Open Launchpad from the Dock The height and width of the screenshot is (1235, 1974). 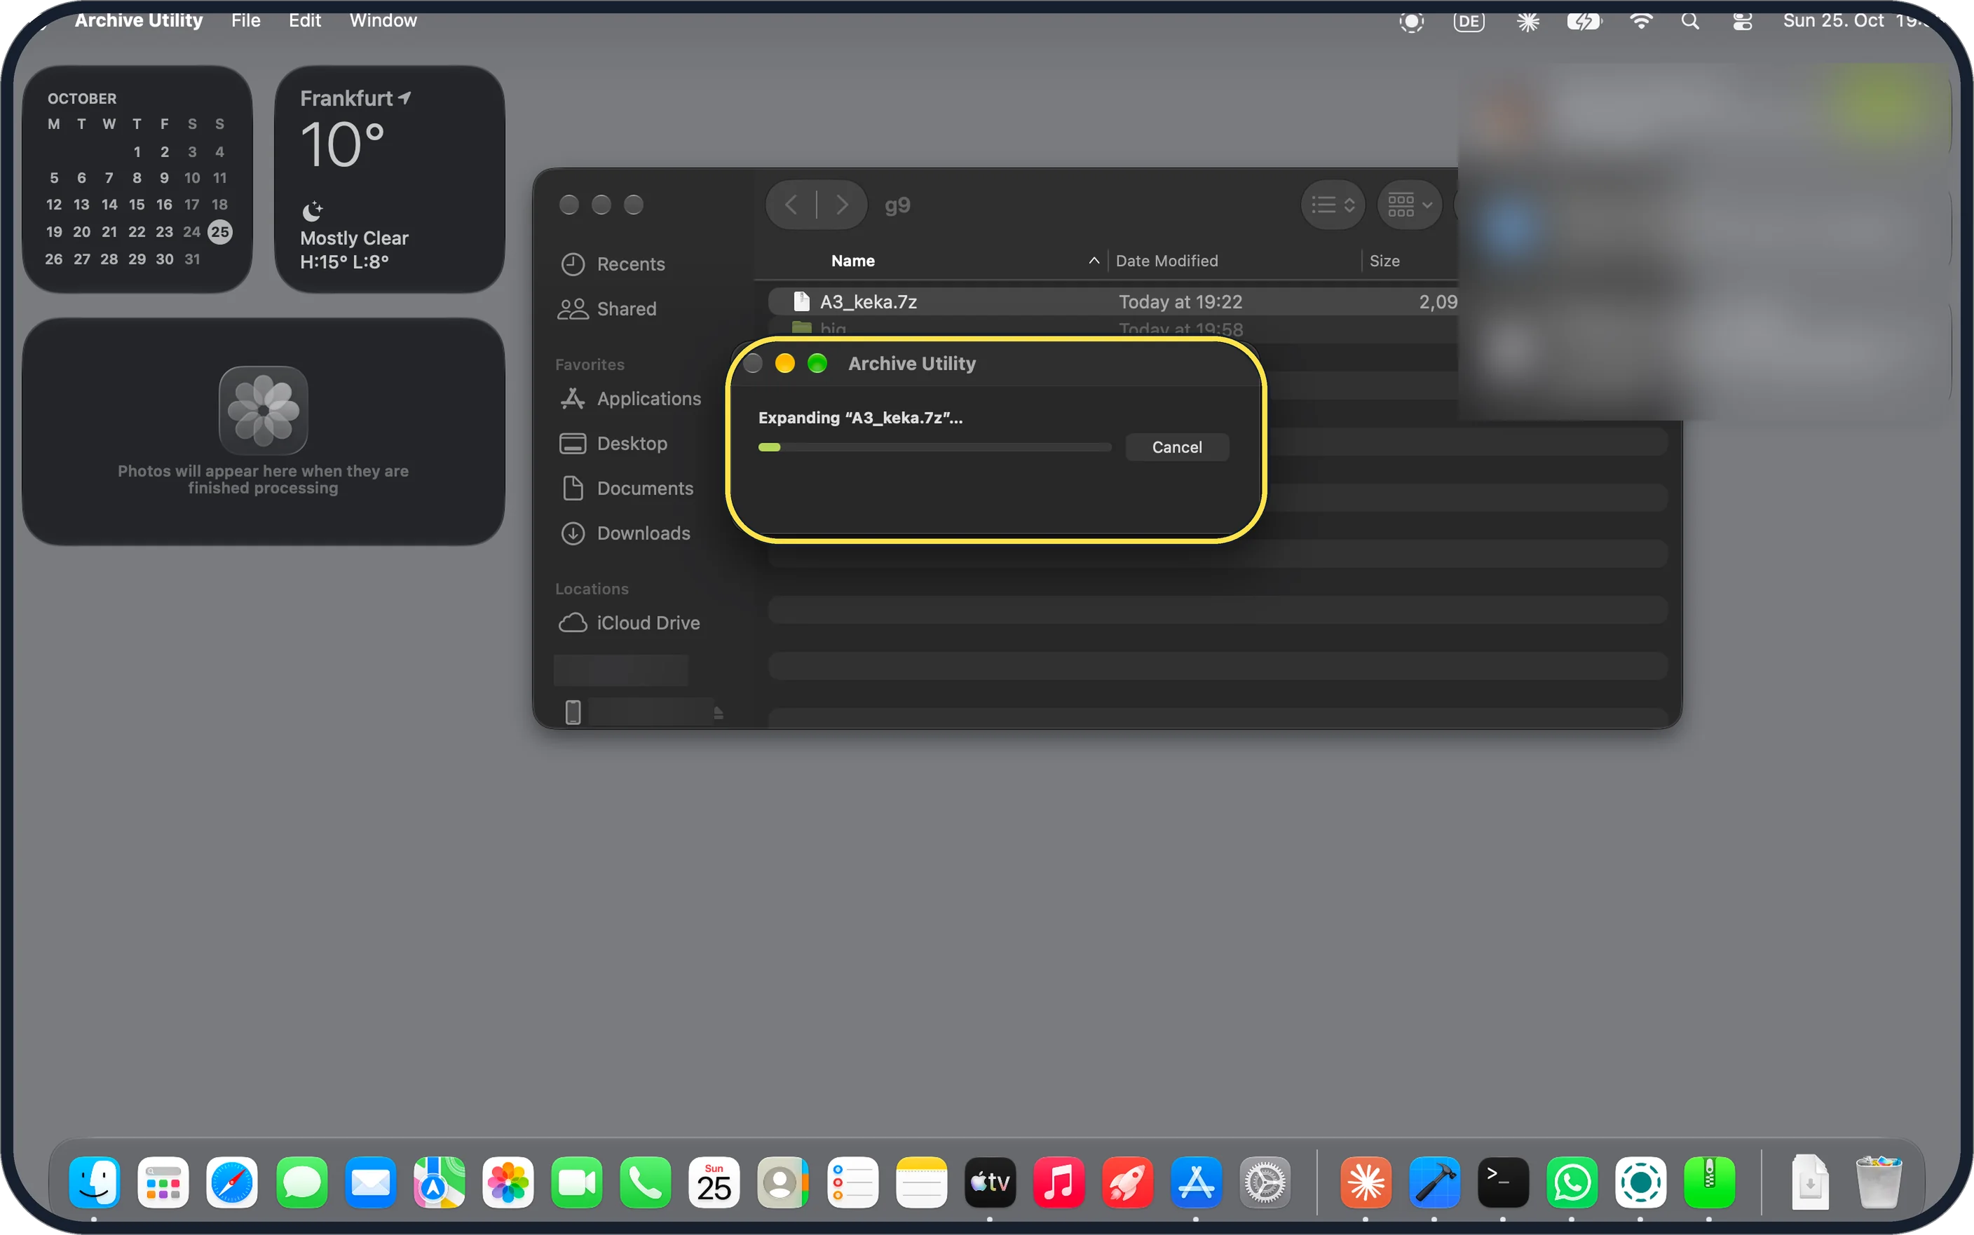[163, 1182]
